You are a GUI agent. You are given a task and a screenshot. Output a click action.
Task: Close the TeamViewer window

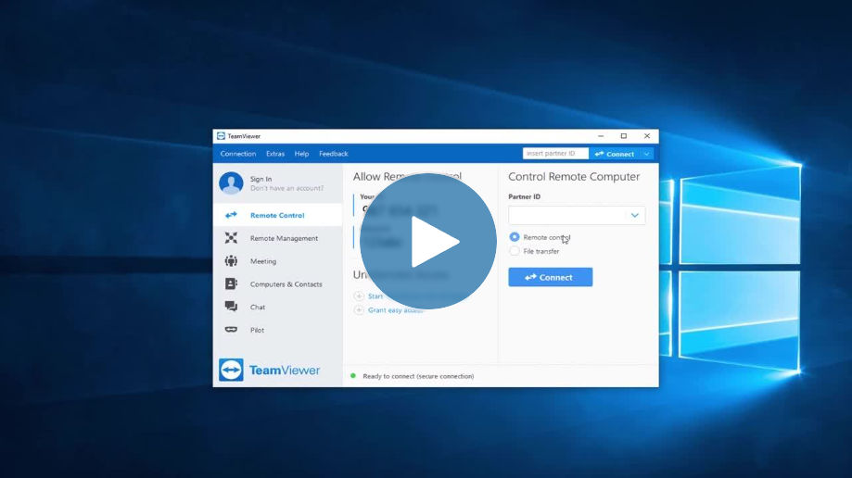[x=646, y=136]
